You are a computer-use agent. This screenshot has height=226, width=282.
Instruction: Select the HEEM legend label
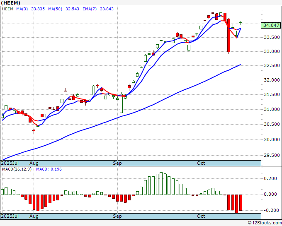(x=7, y=9)
